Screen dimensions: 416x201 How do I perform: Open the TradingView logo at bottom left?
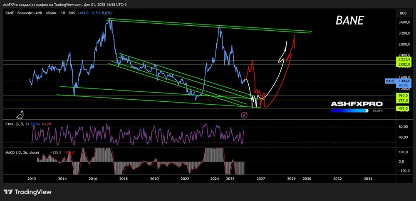tap(27, 192)
